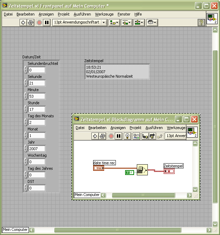Open Blockdiagramm 13pt font dropdown
This screenshot has height=235, width=220.
176,136
